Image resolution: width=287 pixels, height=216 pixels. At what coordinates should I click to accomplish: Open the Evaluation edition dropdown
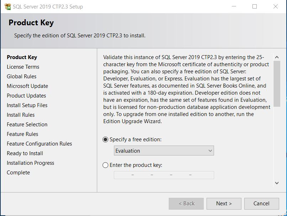pyautogui.click(x=164, y=151)
